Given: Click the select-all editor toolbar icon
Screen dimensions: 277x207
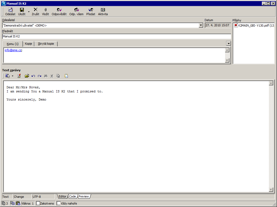Looking at the screenshot, I should tap(7, 76).
